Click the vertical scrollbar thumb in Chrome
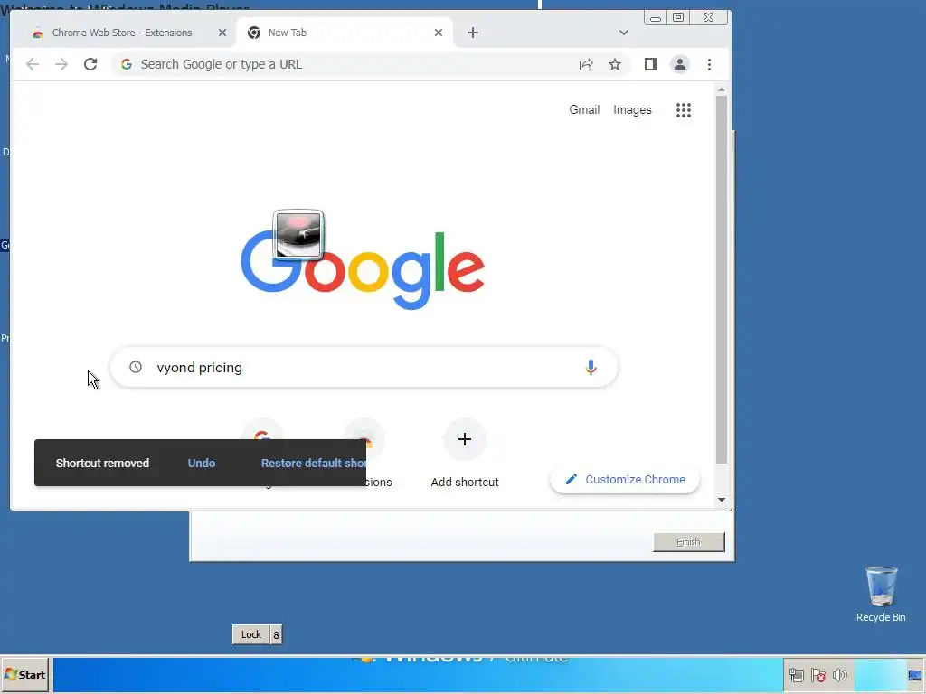 click(x=721, y=279)
